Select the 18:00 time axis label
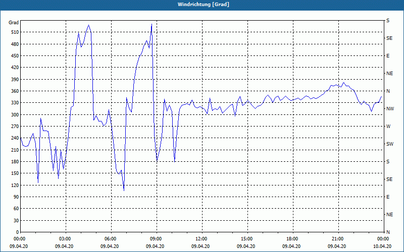 pyautogui.click(x=292, y=238)
